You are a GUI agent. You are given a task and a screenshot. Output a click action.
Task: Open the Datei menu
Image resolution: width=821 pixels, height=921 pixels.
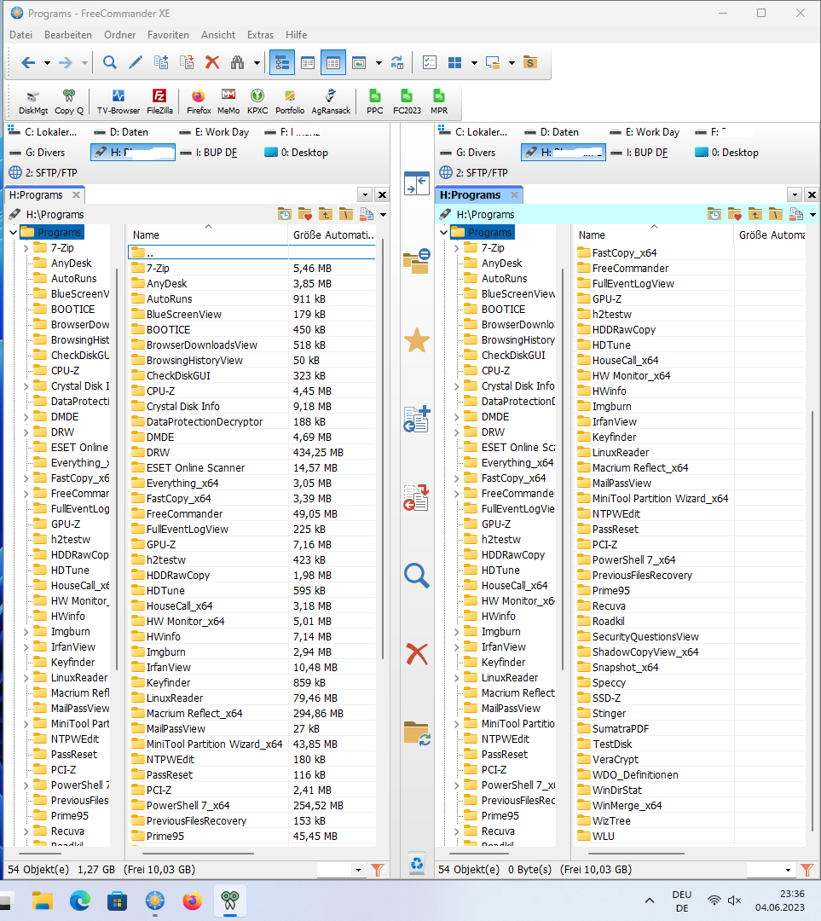point(21,35)
